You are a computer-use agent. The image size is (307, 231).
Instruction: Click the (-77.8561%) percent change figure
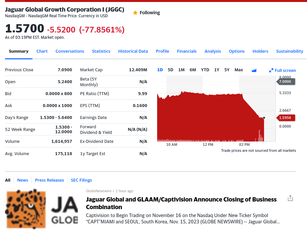pos(102,30)
